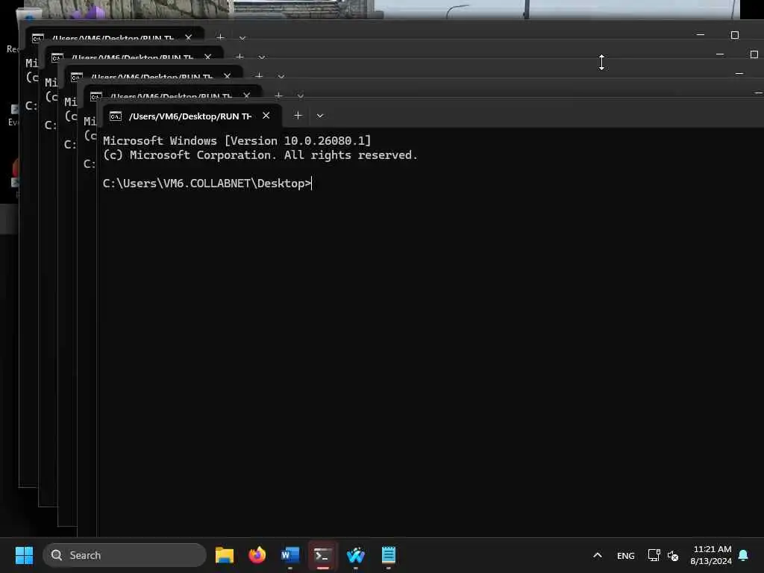Open the Notepad icon on taskbar

[x=388, y=555]
